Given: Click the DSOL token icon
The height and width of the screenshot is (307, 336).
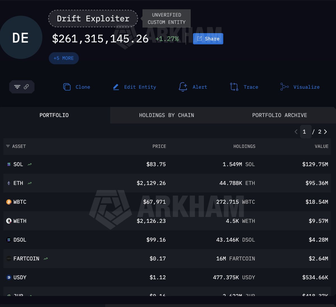Looking at the screenshot, I should point(9,240).
